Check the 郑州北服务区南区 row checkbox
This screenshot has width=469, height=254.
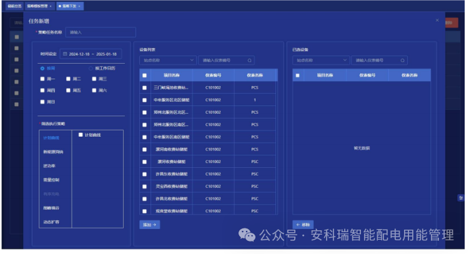pos(144,125)
